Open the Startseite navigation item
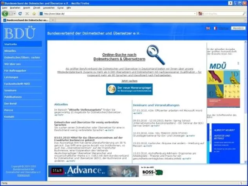Screen dimensions: 248x186 click(22, 44)
